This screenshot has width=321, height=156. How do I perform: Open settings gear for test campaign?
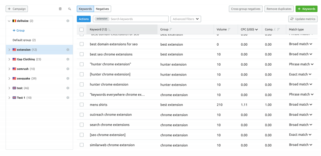pos(68,88)
